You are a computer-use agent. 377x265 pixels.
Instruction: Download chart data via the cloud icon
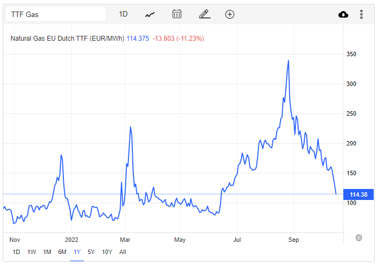click(x=343, y=15)
